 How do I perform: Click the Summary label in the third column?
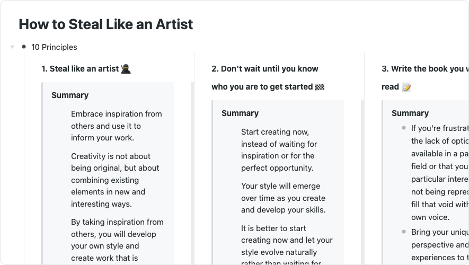(x=410, y=113)
